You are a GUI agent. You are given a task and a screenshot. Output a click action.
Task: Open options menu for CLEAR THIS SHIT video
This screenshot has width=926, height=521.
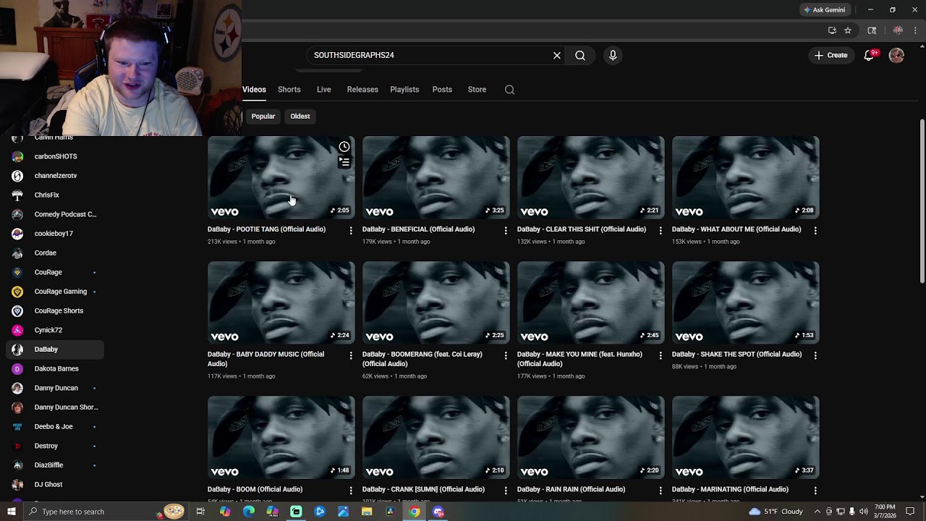(660, 230)
